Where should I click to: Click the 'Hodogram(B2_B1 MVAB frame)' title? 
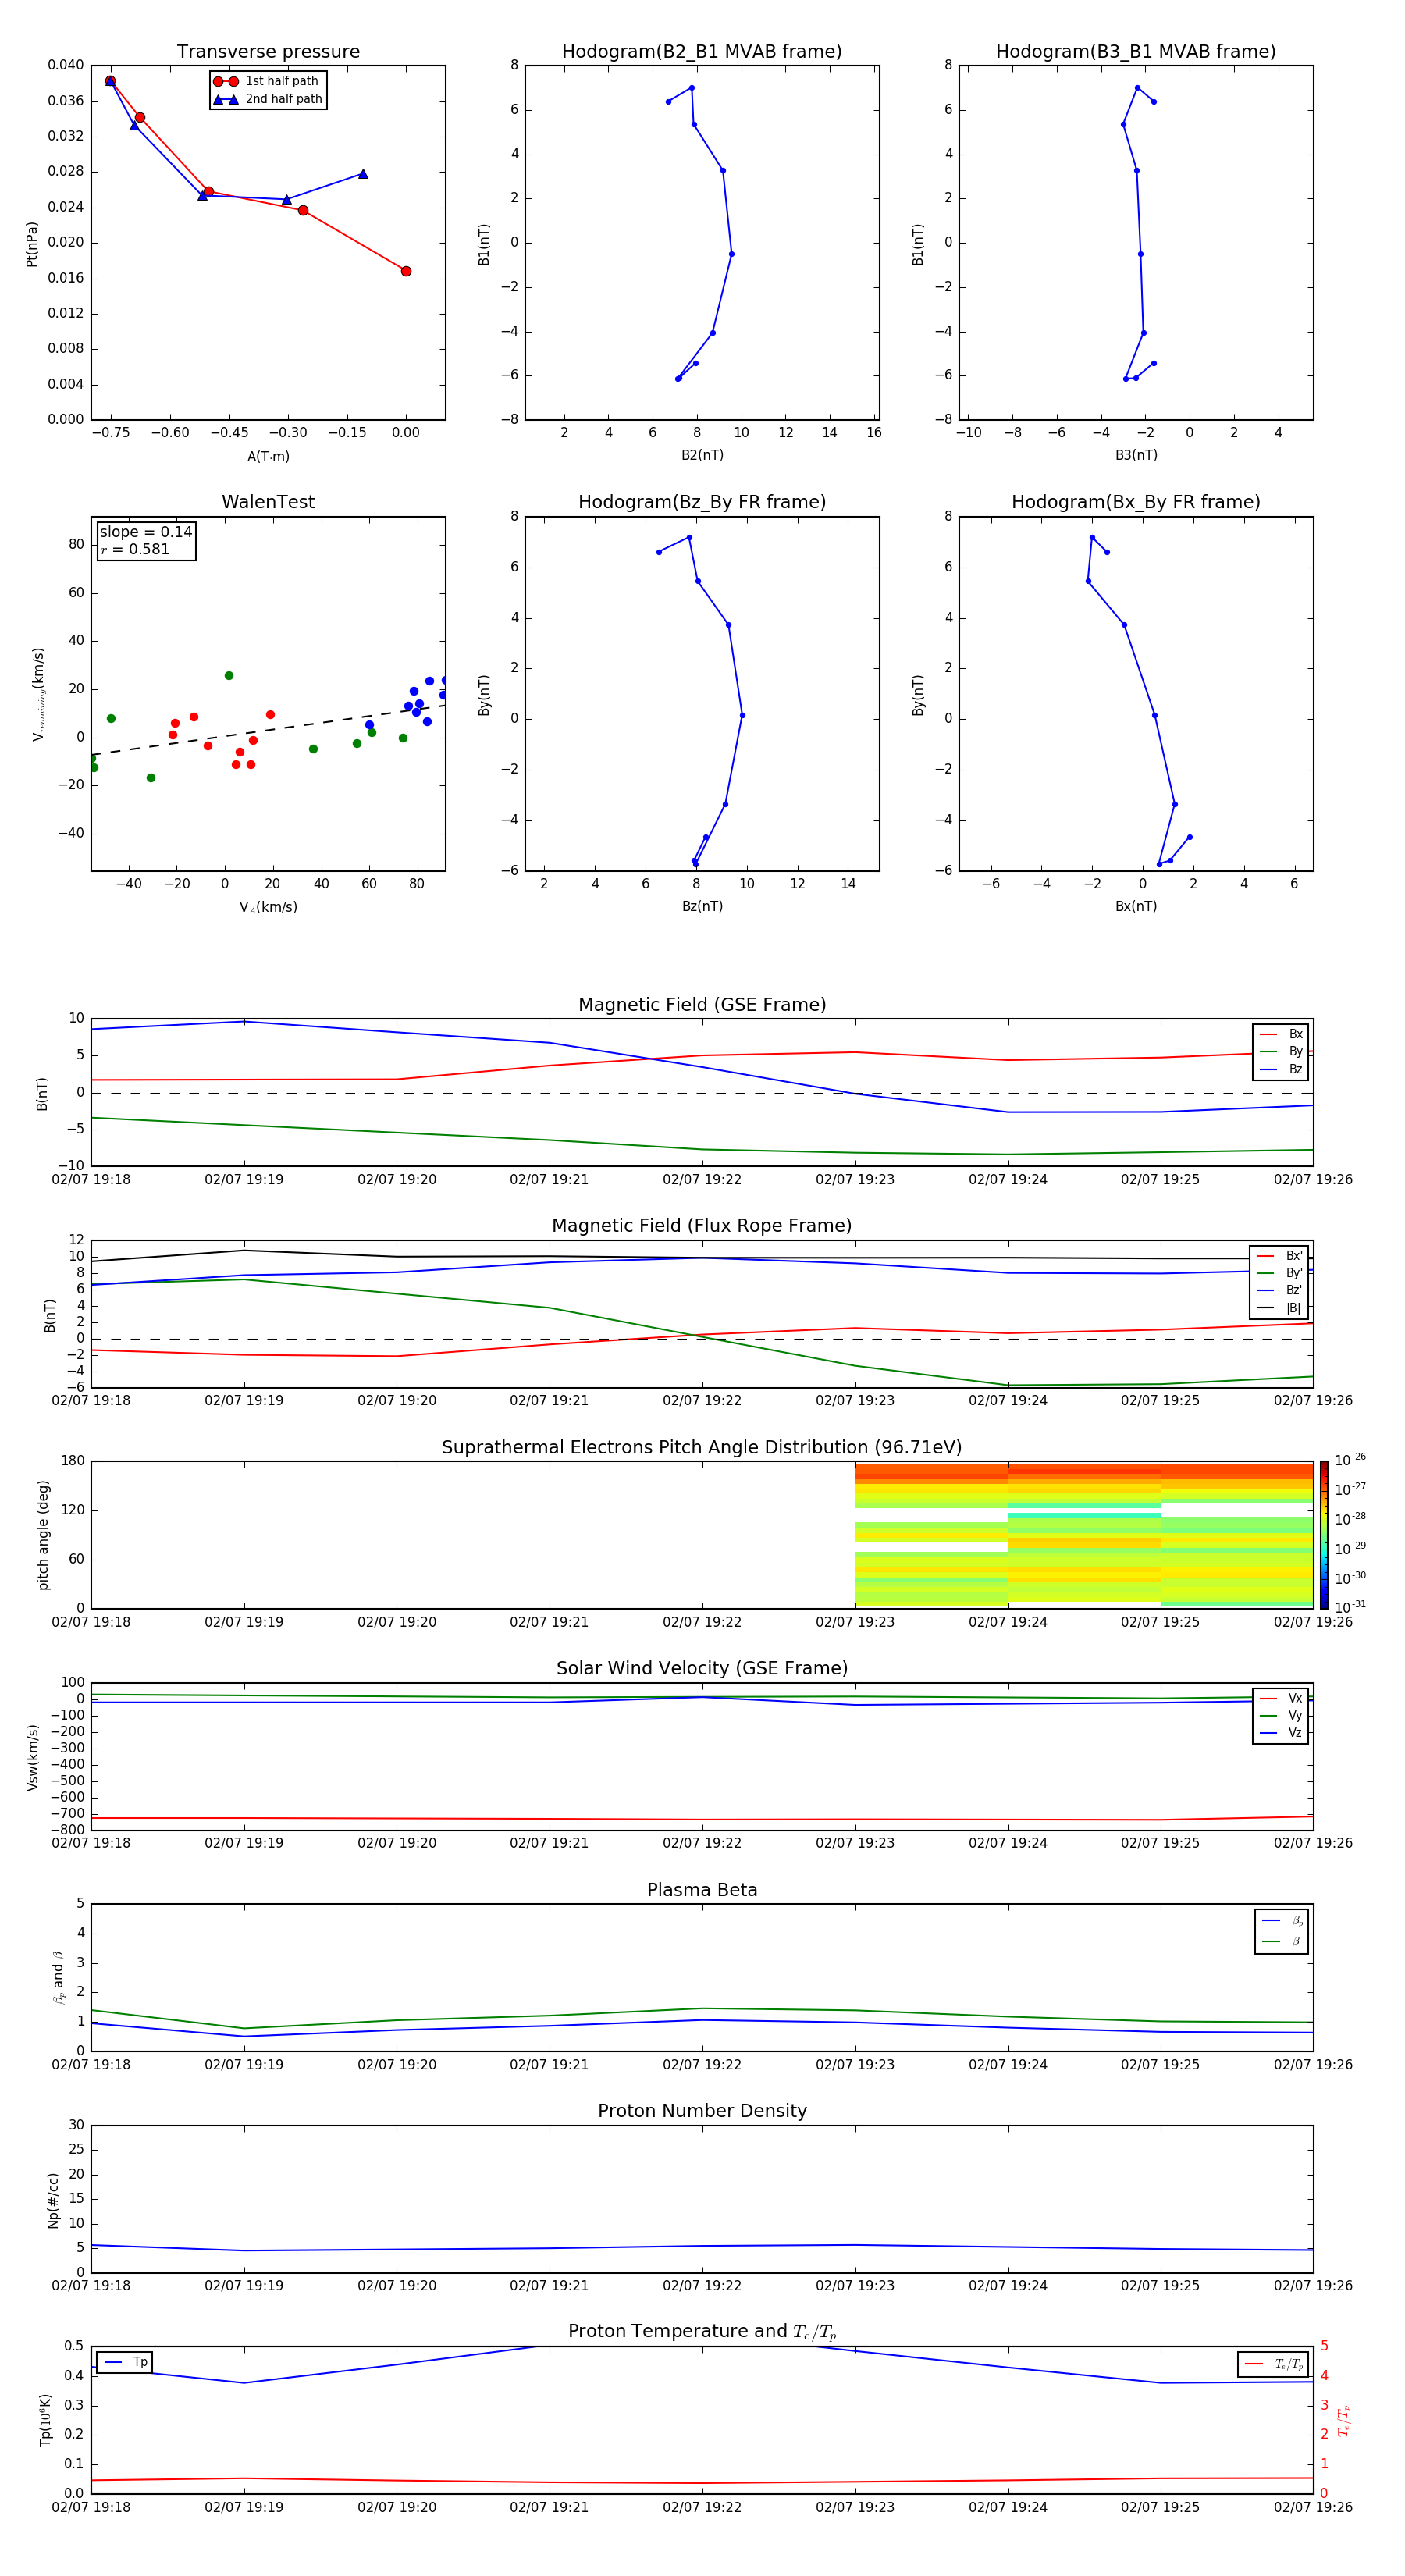702,52
